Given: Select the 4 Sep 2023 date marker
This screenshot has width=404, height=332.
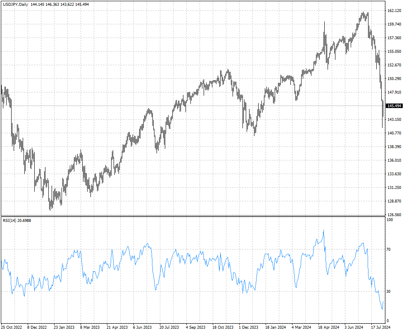Looking at the screenshot, I should [195, 327].
